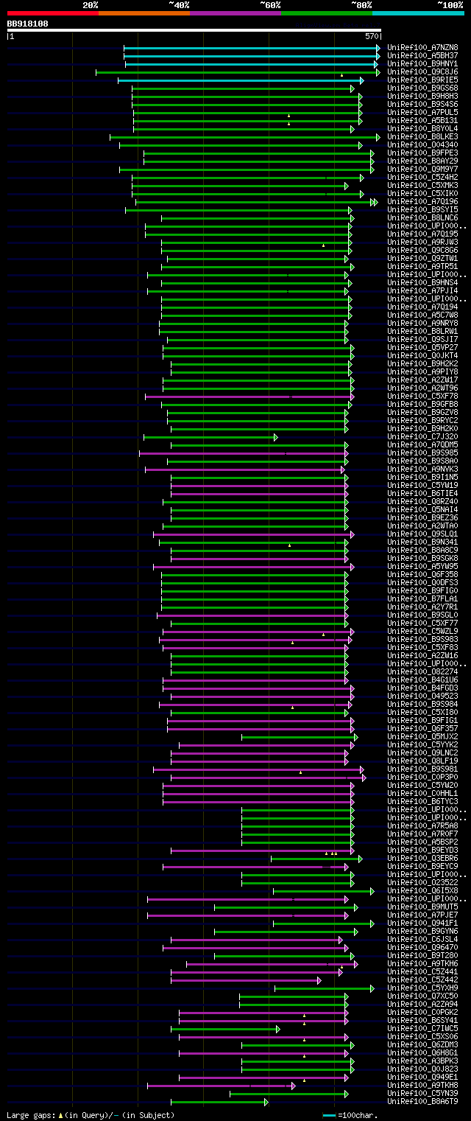The width and height of the screenshot is (471, 1121).
Task: Click the green bar for UniRef100_B8A6T9
Action: (219, 1101)
